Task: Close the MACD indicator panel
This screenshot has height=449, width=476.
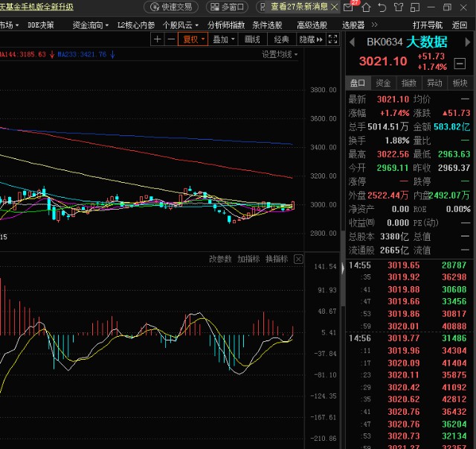Action: click(298, 259)
